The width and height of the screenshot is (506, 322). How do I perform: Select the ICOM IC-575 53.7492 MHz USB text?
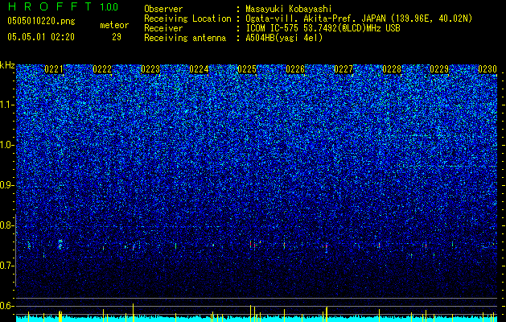pyautogui.click(x=323, y=28)
